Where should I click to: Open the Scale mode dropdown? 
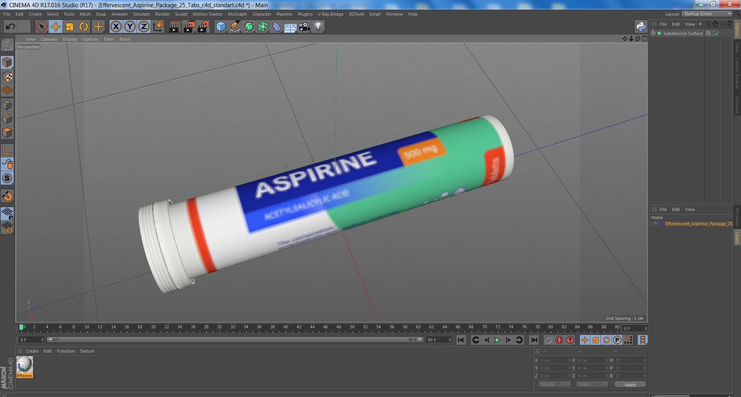(592, 385)
